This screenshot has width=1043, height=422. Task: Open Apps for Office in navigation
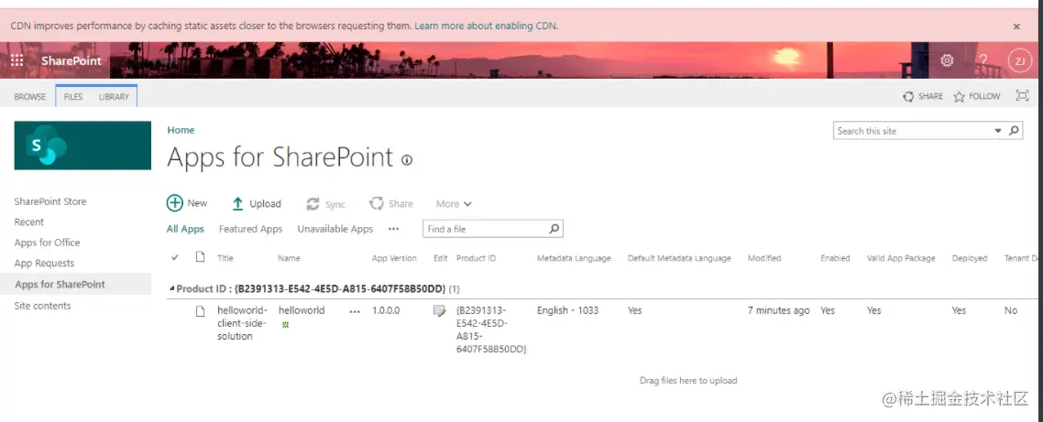48,243
